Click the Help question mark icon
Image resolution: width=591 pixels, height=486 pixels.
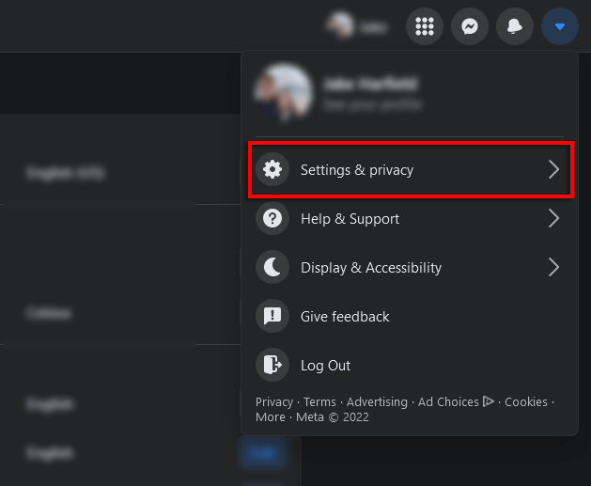tap(272, 219)
